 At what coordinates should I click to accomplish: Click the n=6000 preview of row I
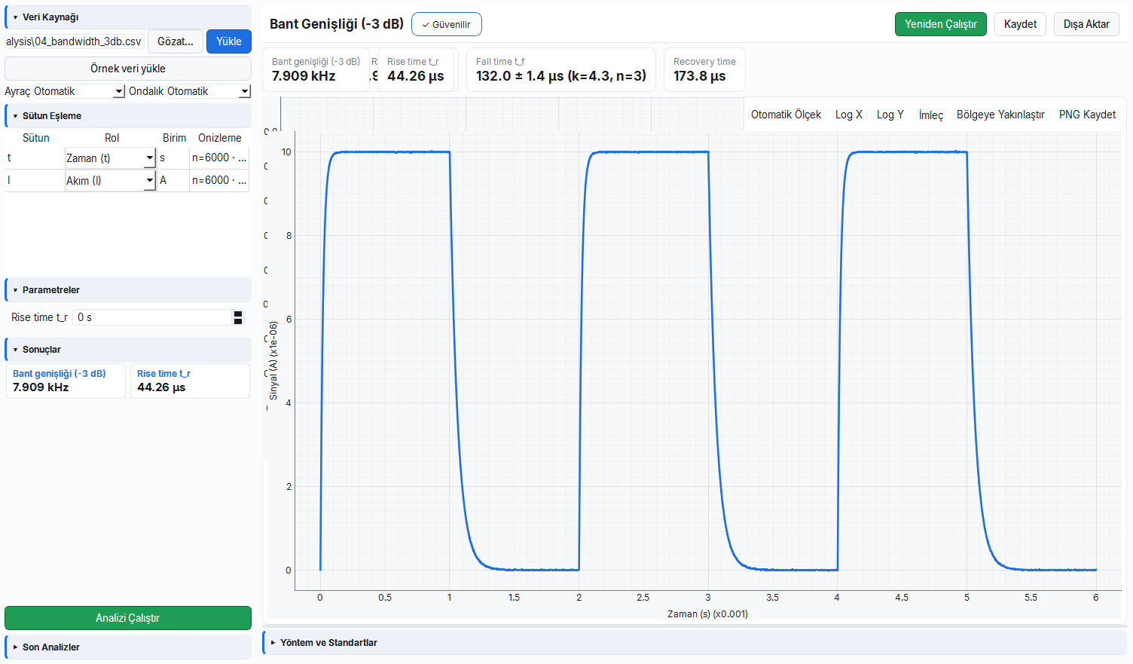point(219,180)
